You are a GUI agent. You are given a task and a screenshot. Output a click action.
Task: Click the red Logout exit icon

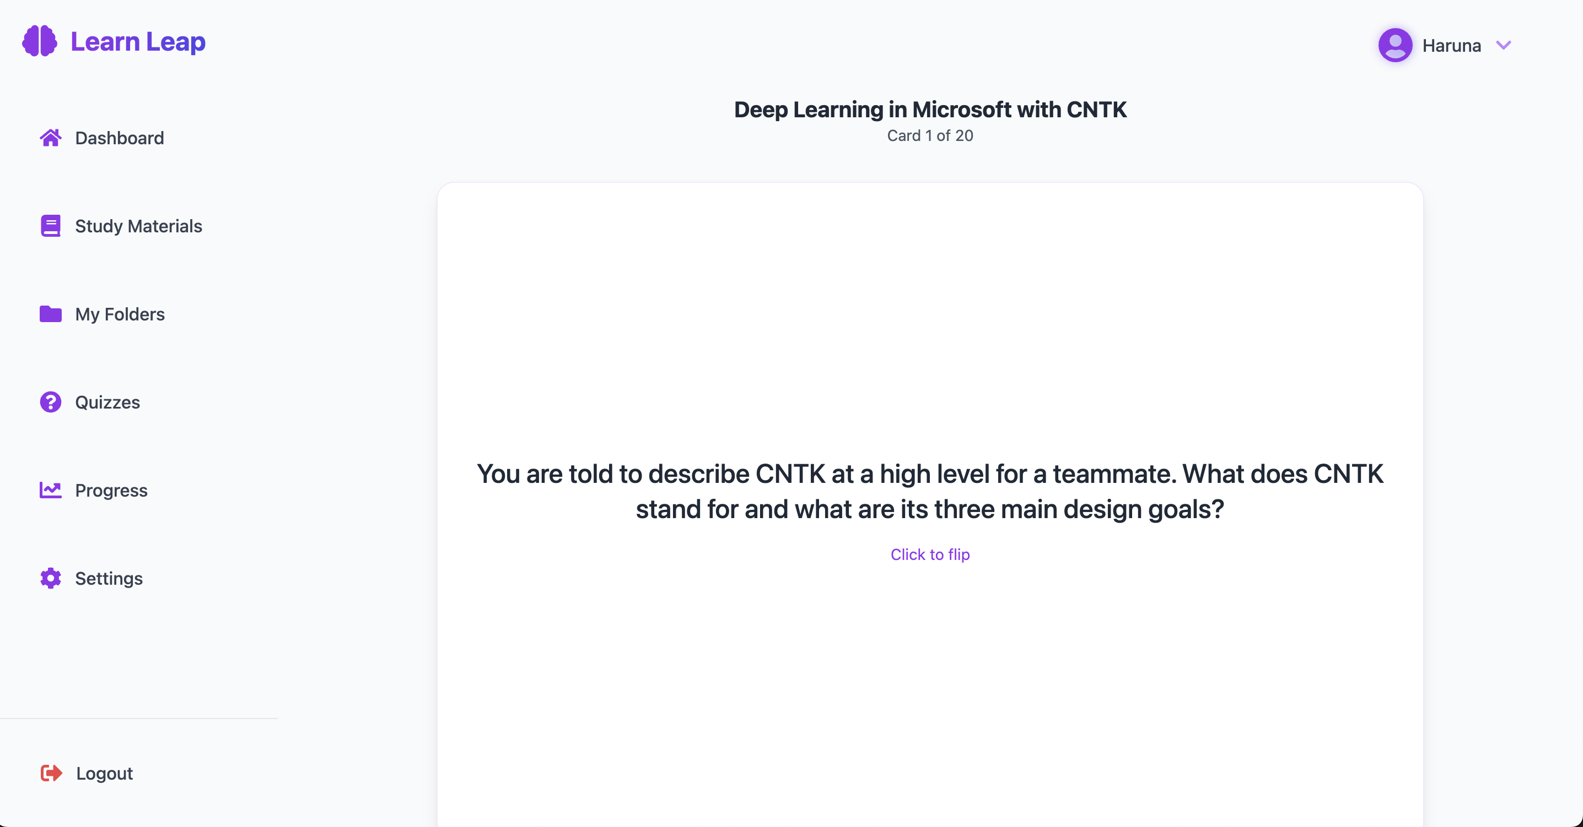click(50, 773)
